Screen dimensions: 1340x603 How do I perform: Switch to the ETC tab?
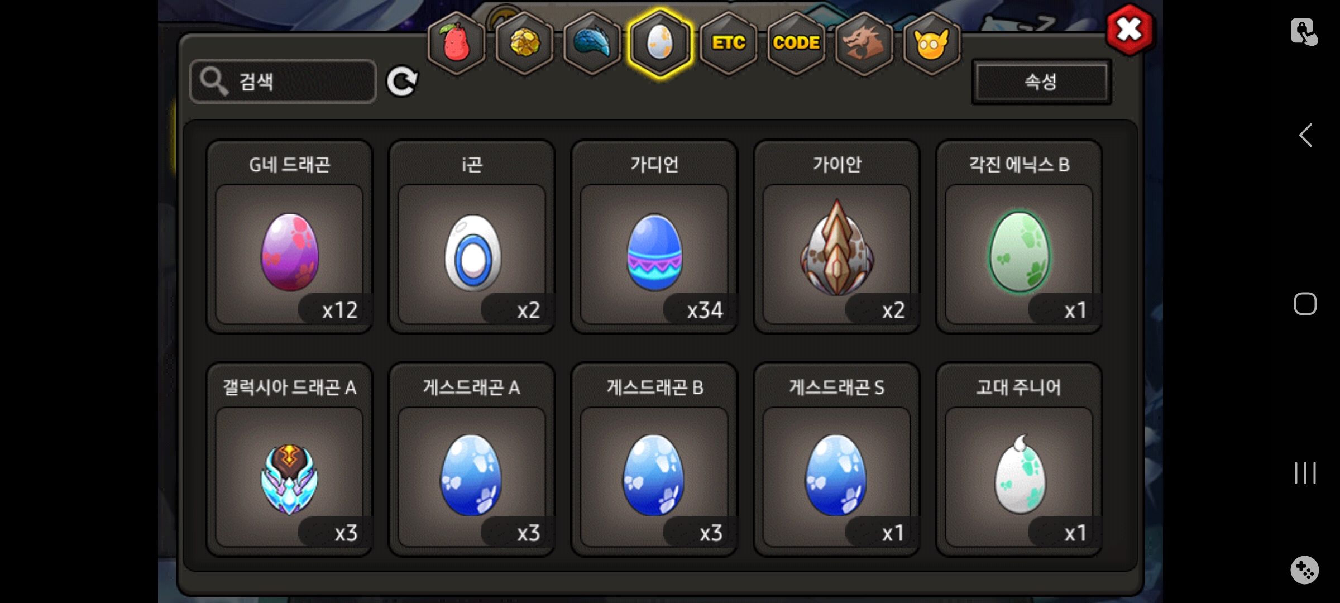tap(729, 43)
